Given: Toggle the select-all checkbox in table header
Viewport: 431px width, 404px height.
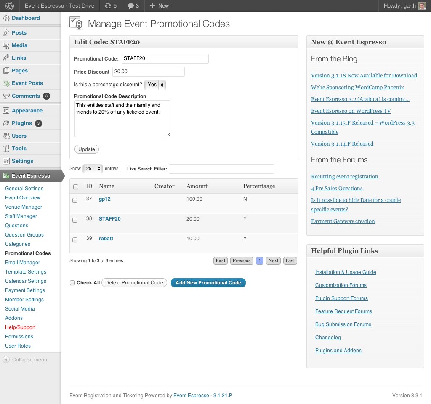Looking at the screenshot, I should (x=76, y=187).
